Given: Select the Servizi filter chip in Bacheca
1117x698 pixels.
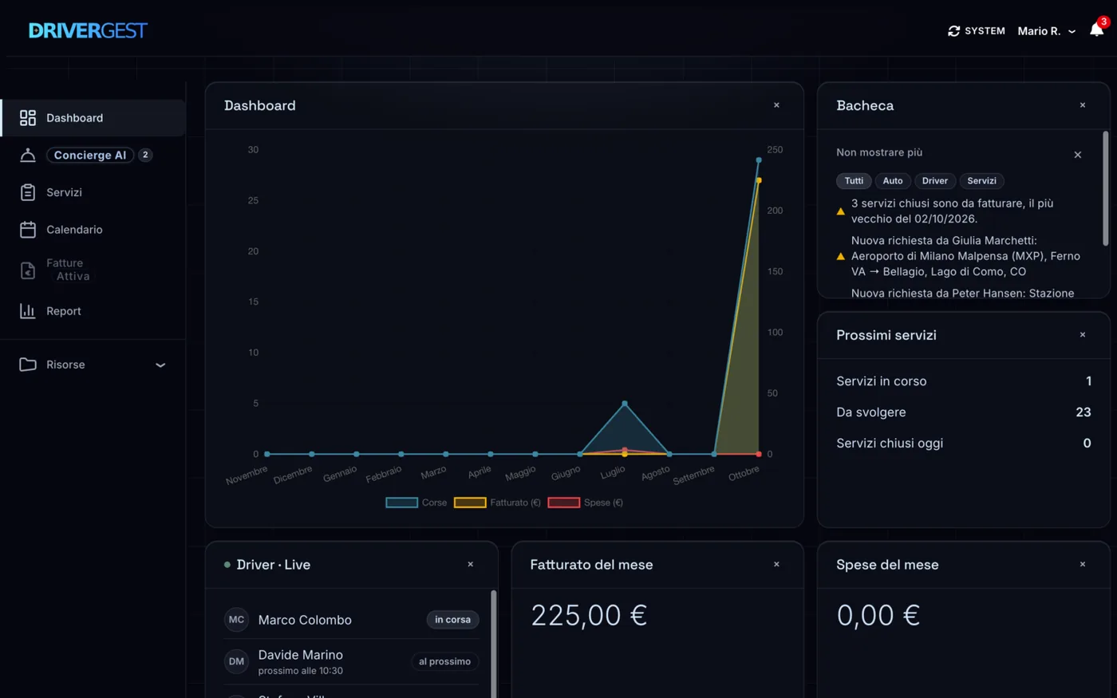Looking at the screenshot, I should coord(981,181).
